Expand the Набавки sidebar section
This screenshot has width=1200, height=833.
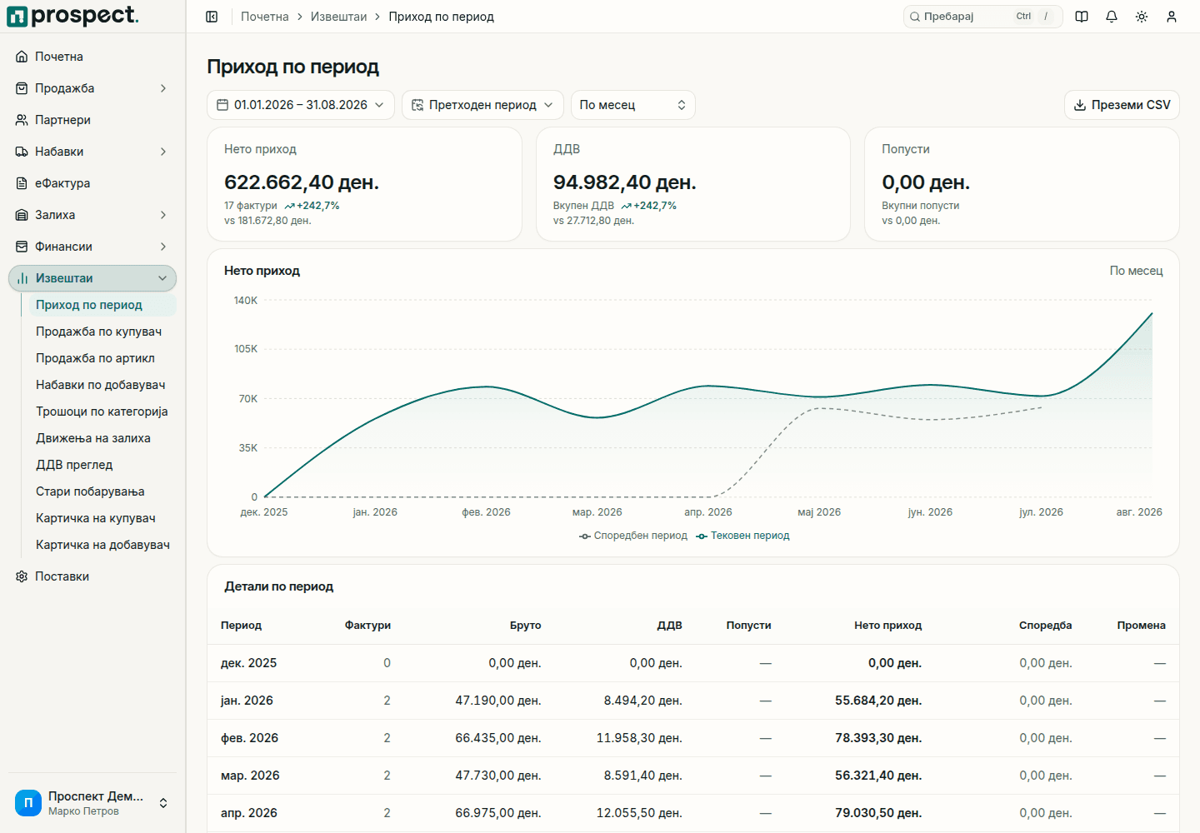92,152
